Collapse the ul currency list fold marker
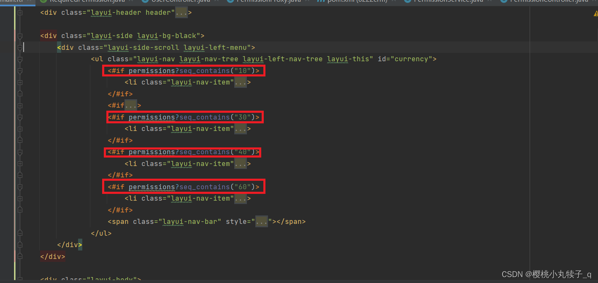The width and height of the screenshot is (598, 283). tap(20, 60)
